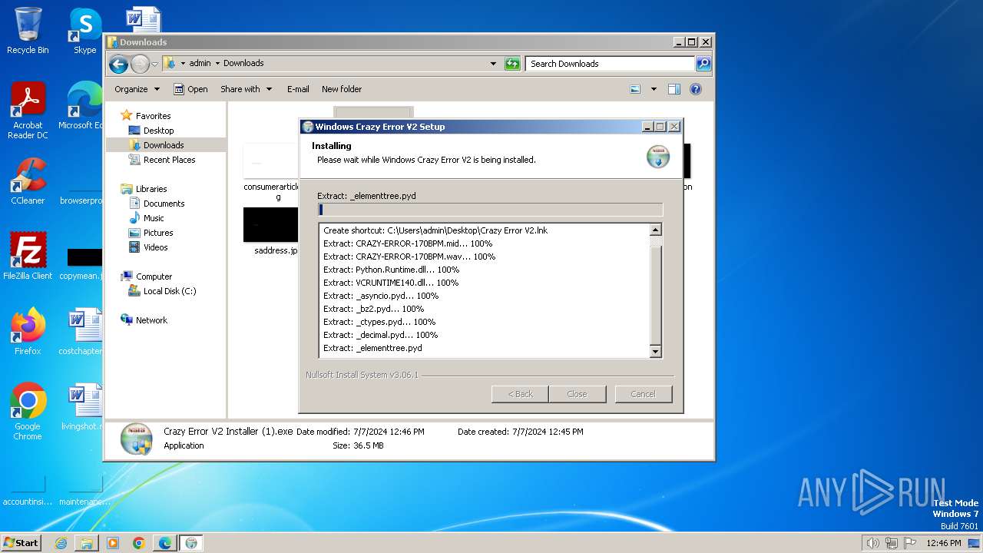Expand the admin breadcrumb arrow
This screenshot has width=983, height=553.
pos(217,64)
